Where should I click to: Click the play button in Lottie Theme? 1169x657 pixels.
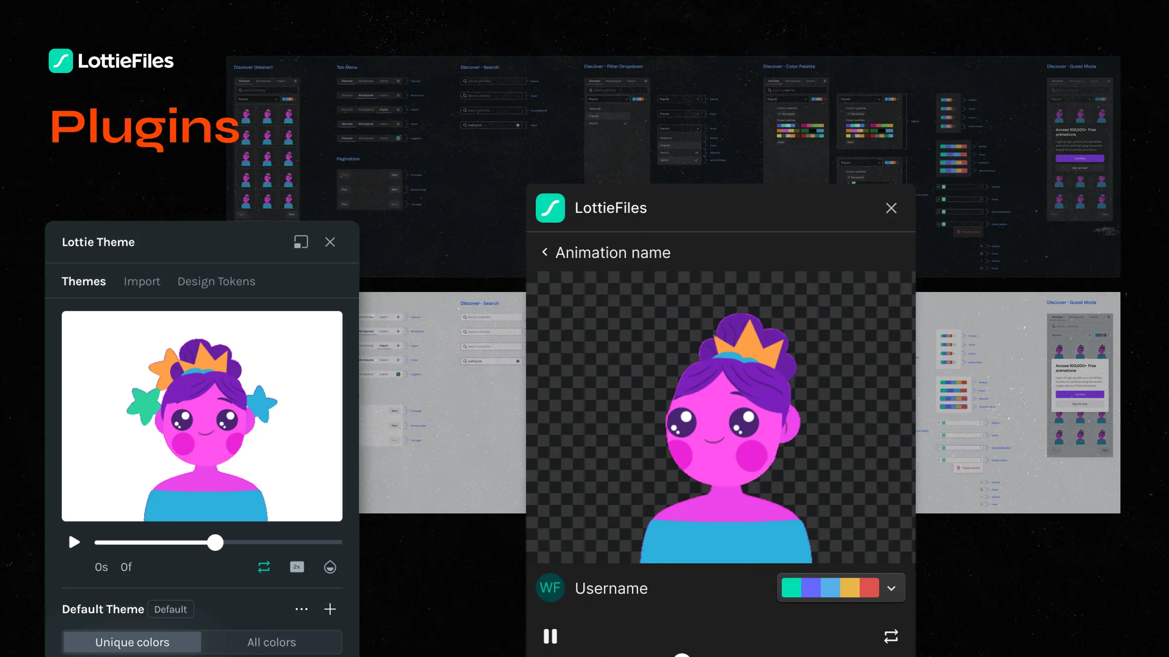pyautogui.click(x=74, y=542)
